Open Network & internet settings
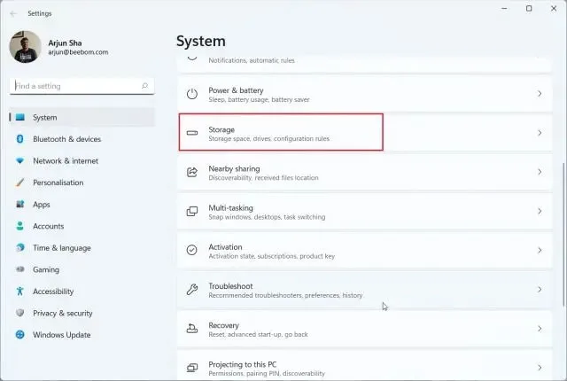The height and width of the screenshot is (381, 567). coord(82,160)
